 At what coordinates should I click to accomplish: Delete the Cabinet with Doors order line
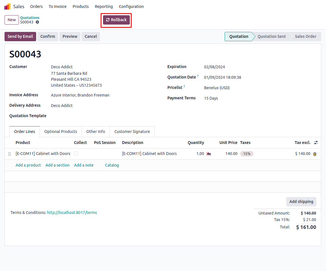[315, 154]
